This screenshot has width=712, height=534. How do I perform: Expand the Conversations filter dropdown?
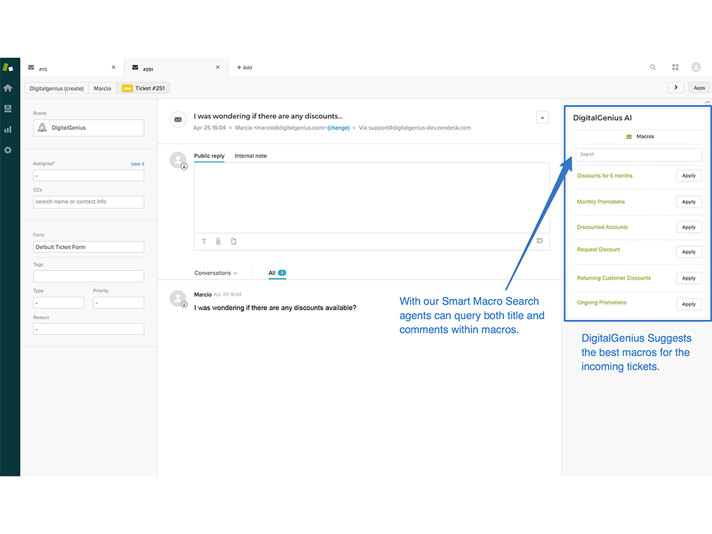pyautogui.click(x=216, y=273)
